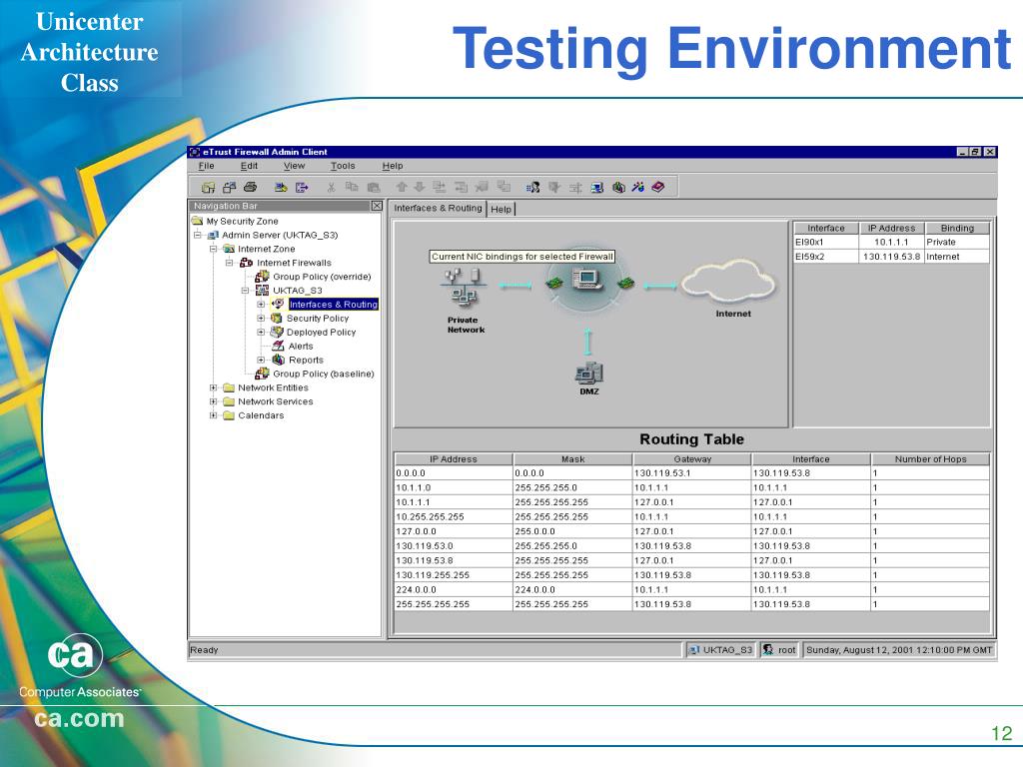Click the Mask column header in Routing Table
This screenshot has width=1023, height=767.
click(x=572, y=459)
